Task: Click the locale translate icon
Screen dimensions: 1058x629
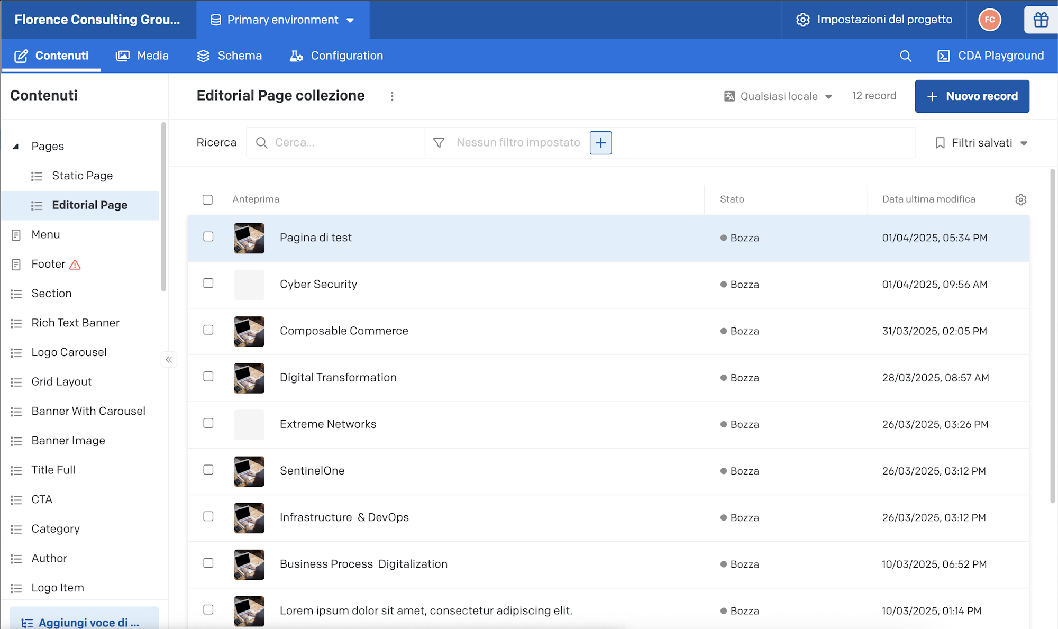Action: pyautogui.click(x=729, y=96)
